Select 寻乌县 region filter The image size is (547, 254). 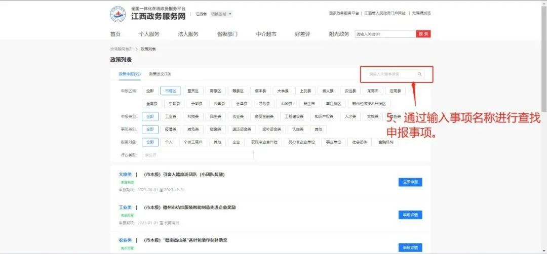(264, 104)
